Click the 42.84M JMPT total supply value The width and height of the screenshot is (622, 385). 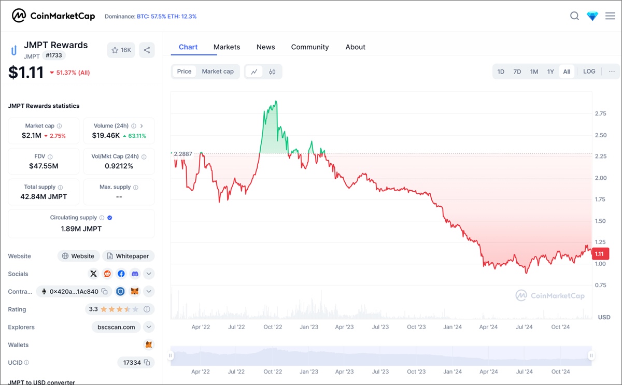[x=44, y=196]
